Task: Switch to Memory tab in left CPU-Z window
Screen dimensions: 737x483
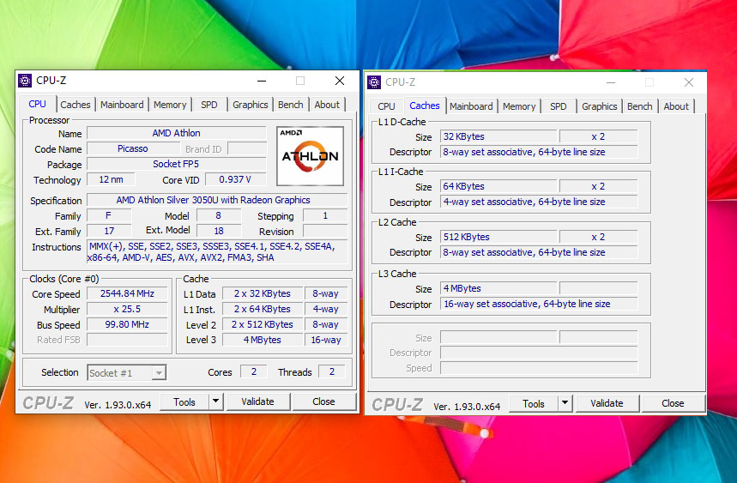Action: 170,105
